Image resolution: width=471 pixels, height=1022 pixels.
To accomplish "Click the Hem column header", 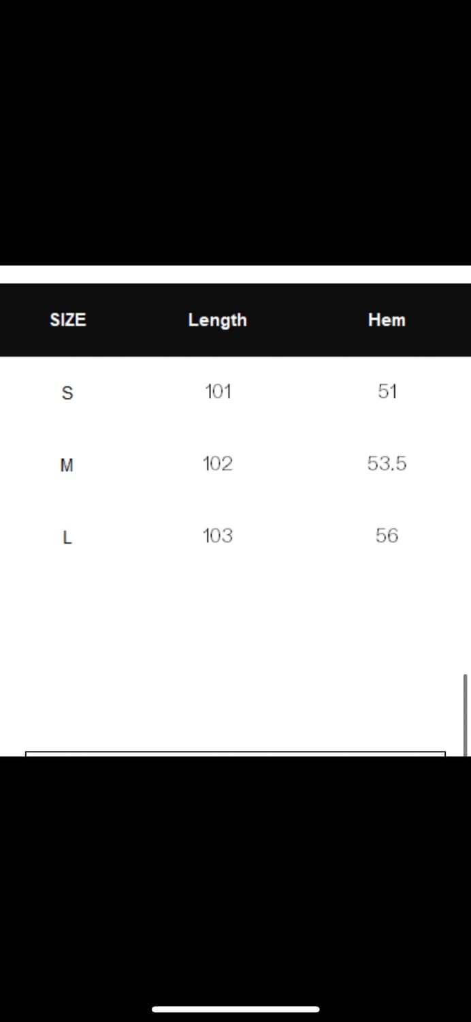I will [x=387, y=320].
